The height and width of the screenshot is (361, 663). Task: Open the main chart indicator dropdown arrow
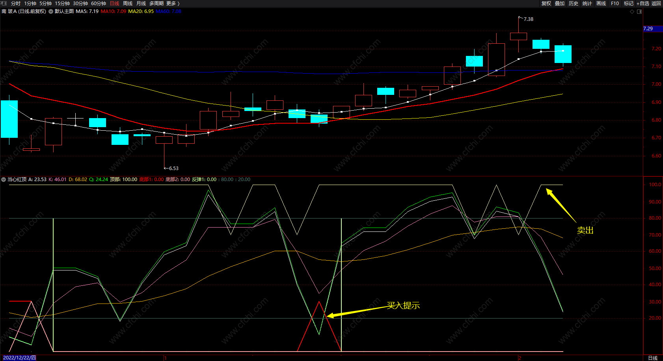click(51, 11)
